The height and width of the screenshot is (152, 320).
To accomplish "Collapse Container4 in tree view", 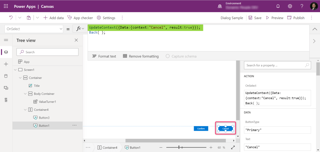I will [x=25, y=110].
